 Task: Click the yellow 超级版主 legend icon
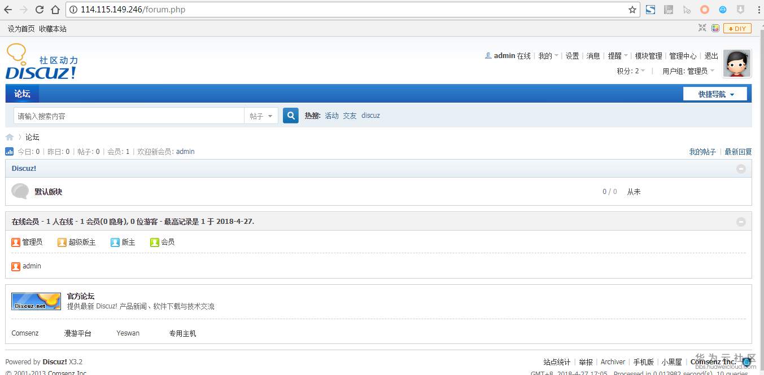coord(62,242)
